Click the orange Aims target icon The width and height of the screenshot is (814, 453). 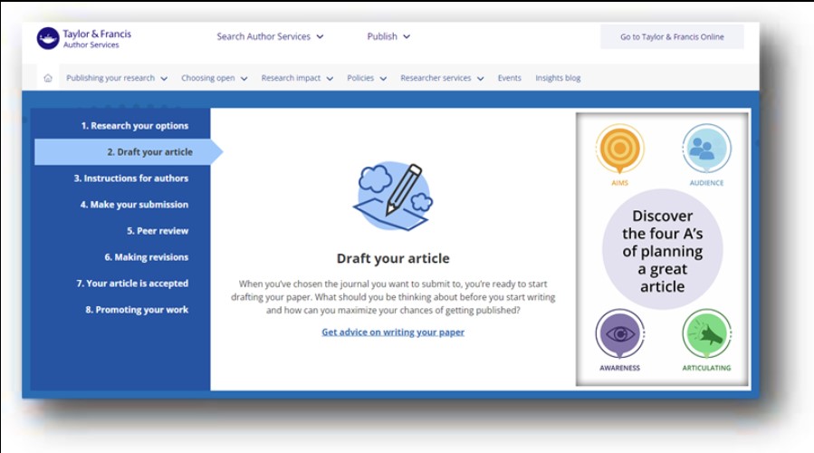[619, 148]
